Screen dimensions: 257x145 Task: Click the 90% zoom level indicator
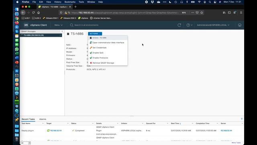[x=184, y=12]
